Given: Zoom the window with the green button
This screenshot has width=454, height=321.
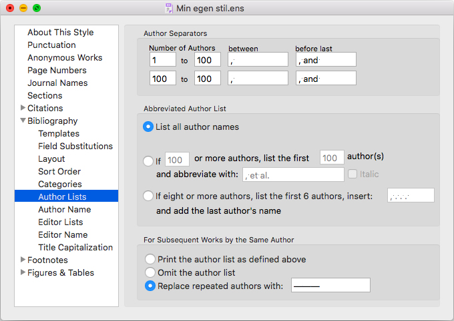Looking at the screenshot, I should pyautogui.click(x=37, y=8).
